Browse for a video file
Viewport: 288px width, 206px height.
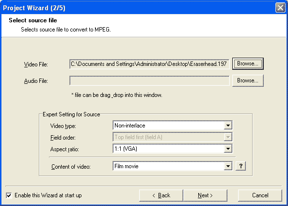(248, 63)
